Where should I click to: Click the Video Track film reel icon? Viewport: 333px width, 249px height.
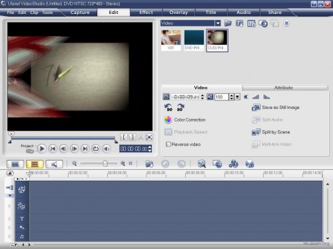[x=22, y=189]
